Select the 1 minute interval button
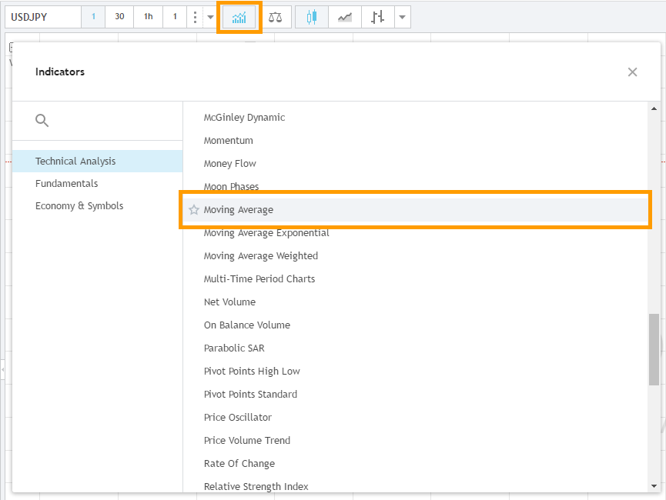The width and height of the screenshot is (666, 500). 93,17
